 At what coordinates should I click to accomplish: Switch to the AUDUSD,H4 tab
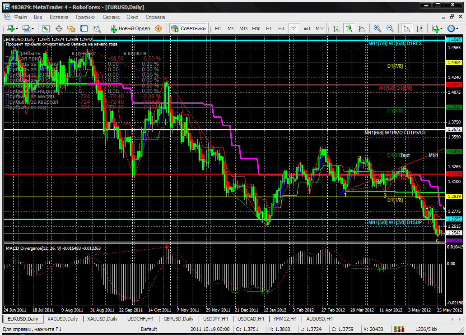[x=320, y=319]
